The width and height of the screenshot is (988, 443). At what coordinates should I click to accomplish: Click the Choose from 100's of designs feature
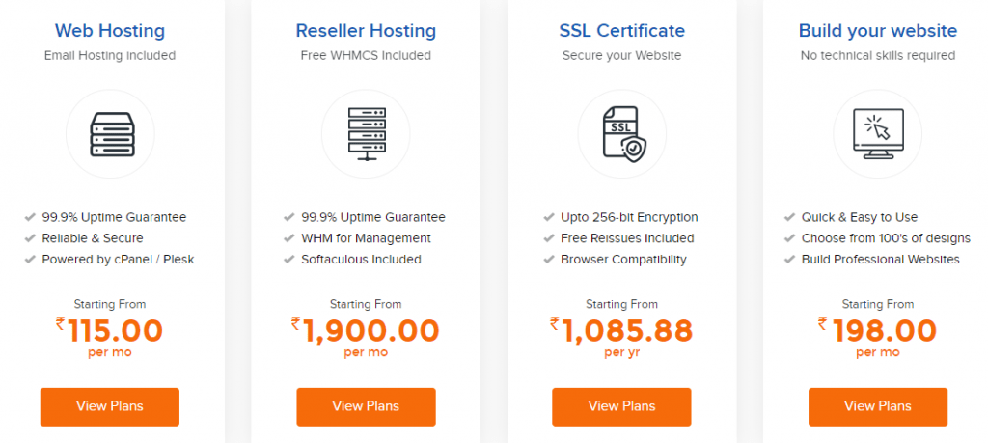(x=886, y=238)
